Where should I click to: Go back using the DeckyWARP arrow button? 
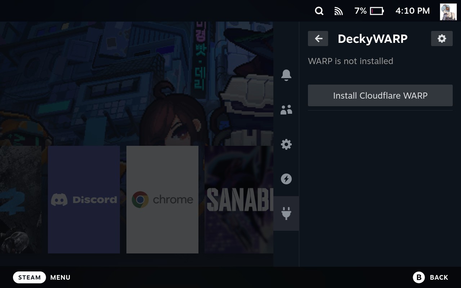click(318, 39)
